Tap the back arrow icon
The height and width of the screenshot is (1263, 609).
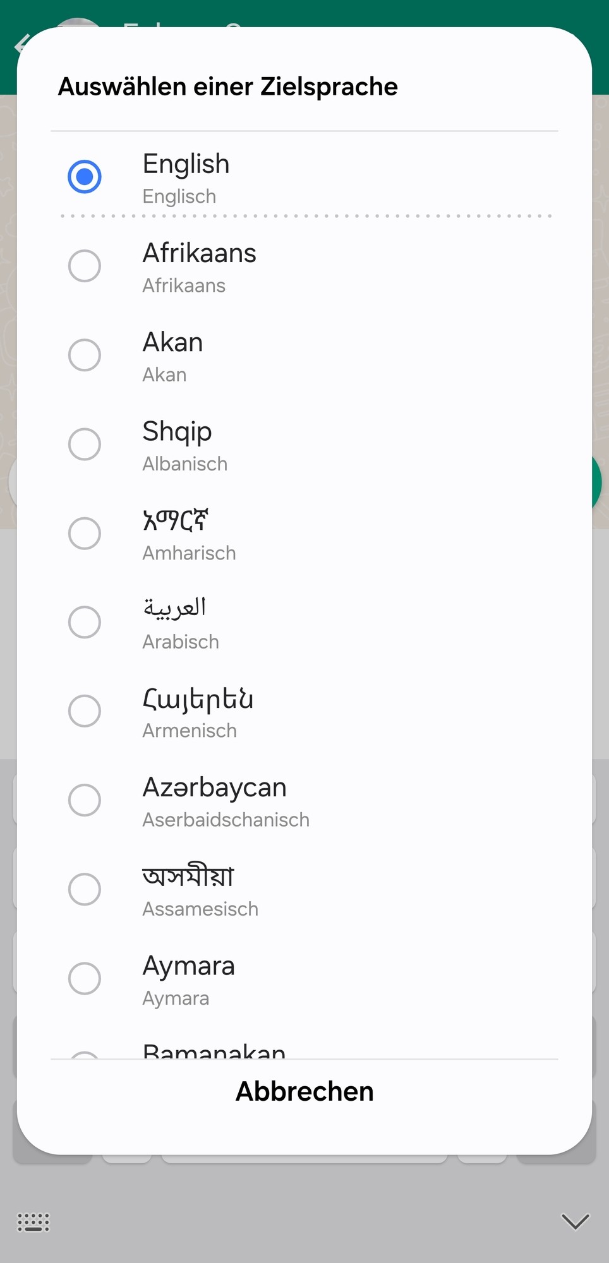[19, 44]
